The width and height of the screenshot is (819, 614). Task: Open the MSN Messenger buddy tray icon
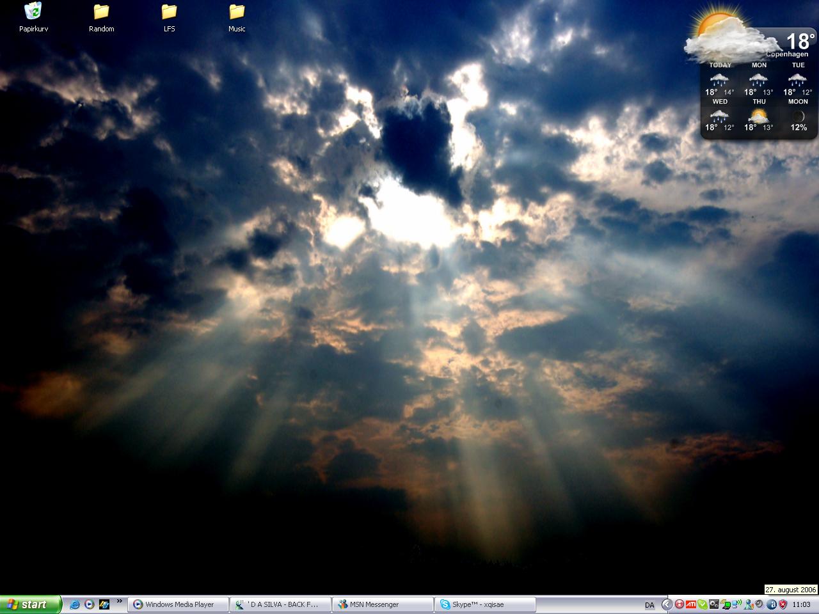(x=749, y=604)
